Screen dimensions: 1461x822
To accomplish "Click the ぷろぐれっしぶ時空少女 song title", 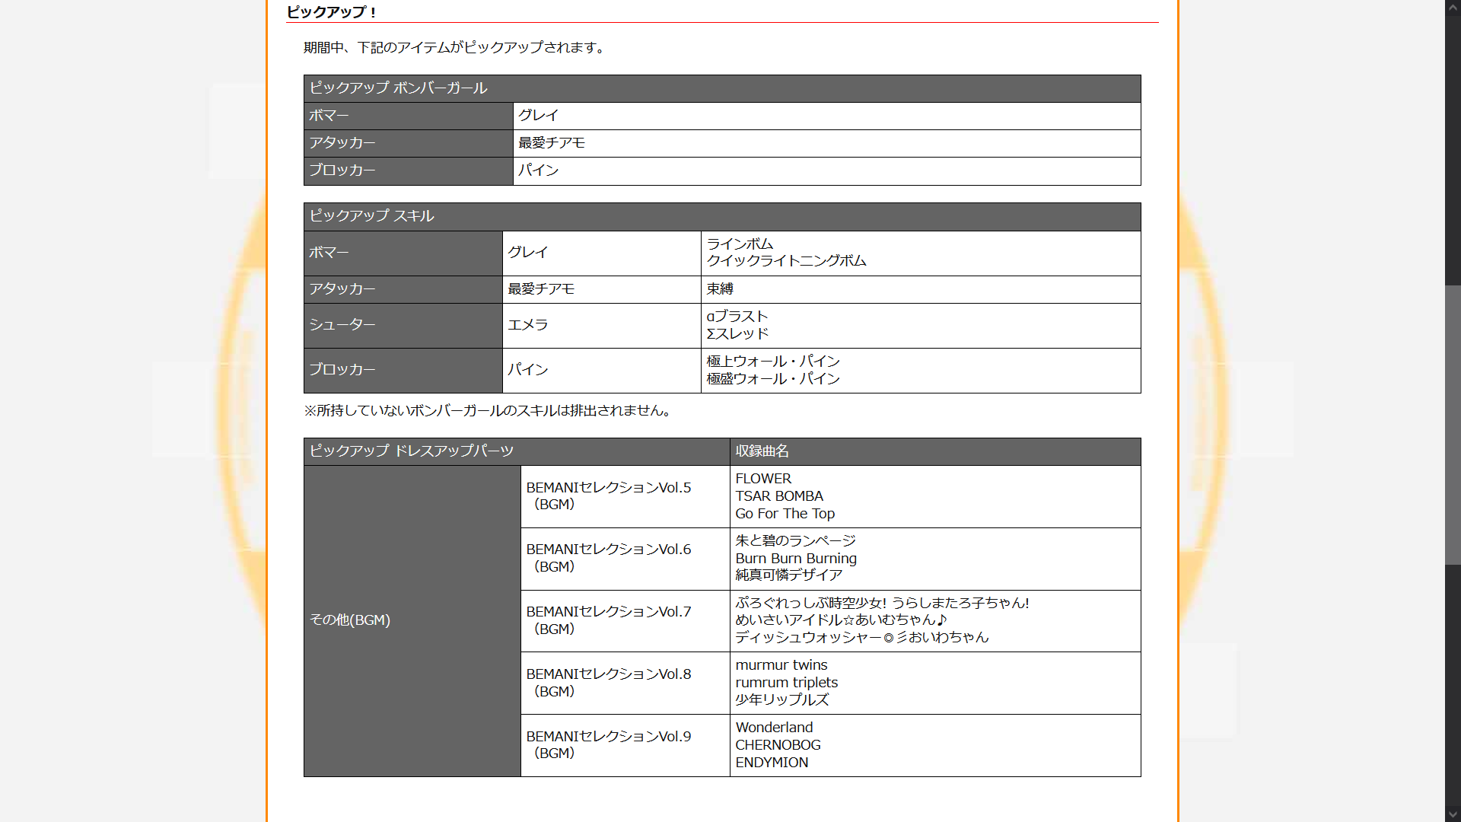I will click(x=882, y=604).
